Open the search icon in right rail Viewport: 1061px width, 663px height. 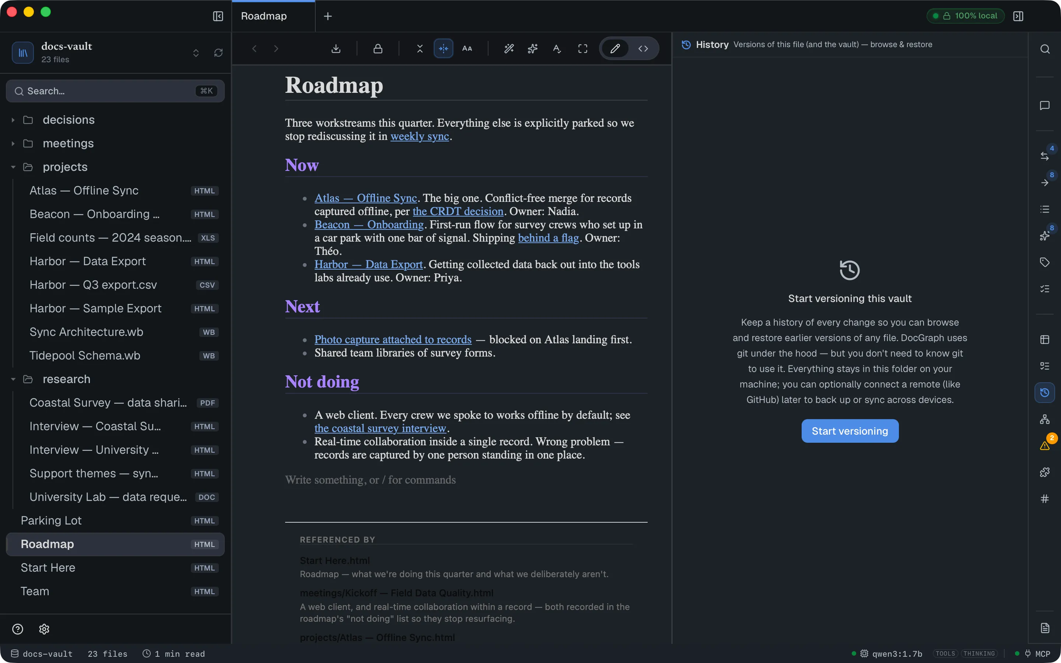(1045, 49)
